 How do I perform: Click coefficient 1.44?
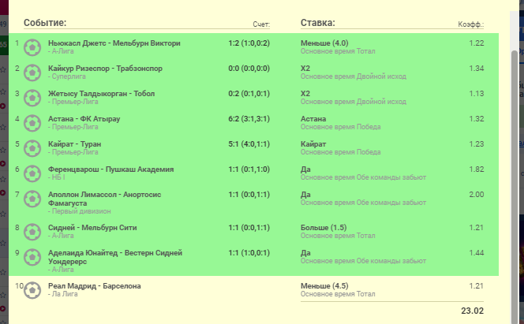click(476, 252)
